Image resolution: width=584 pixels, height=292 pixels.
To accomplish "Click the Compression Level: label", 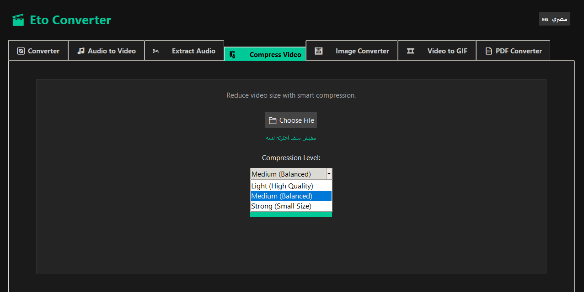I will [291, 158].
